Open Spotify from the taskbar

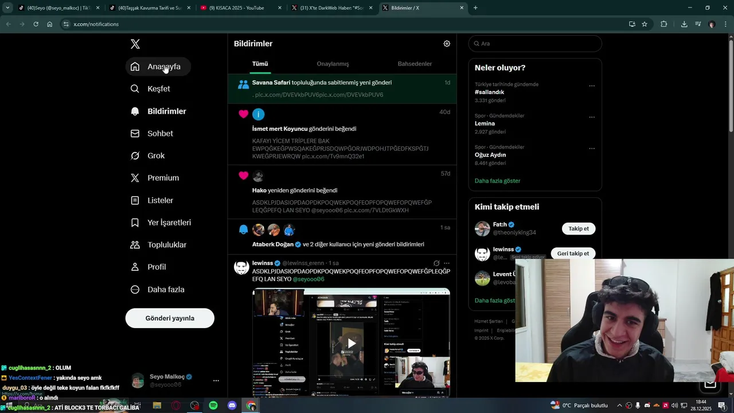213,406
